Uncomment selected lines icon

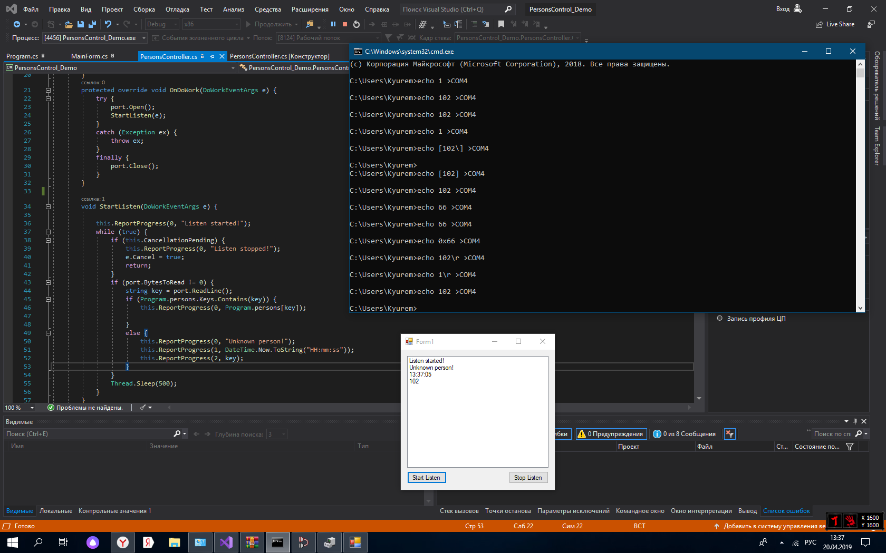[486, 24]
